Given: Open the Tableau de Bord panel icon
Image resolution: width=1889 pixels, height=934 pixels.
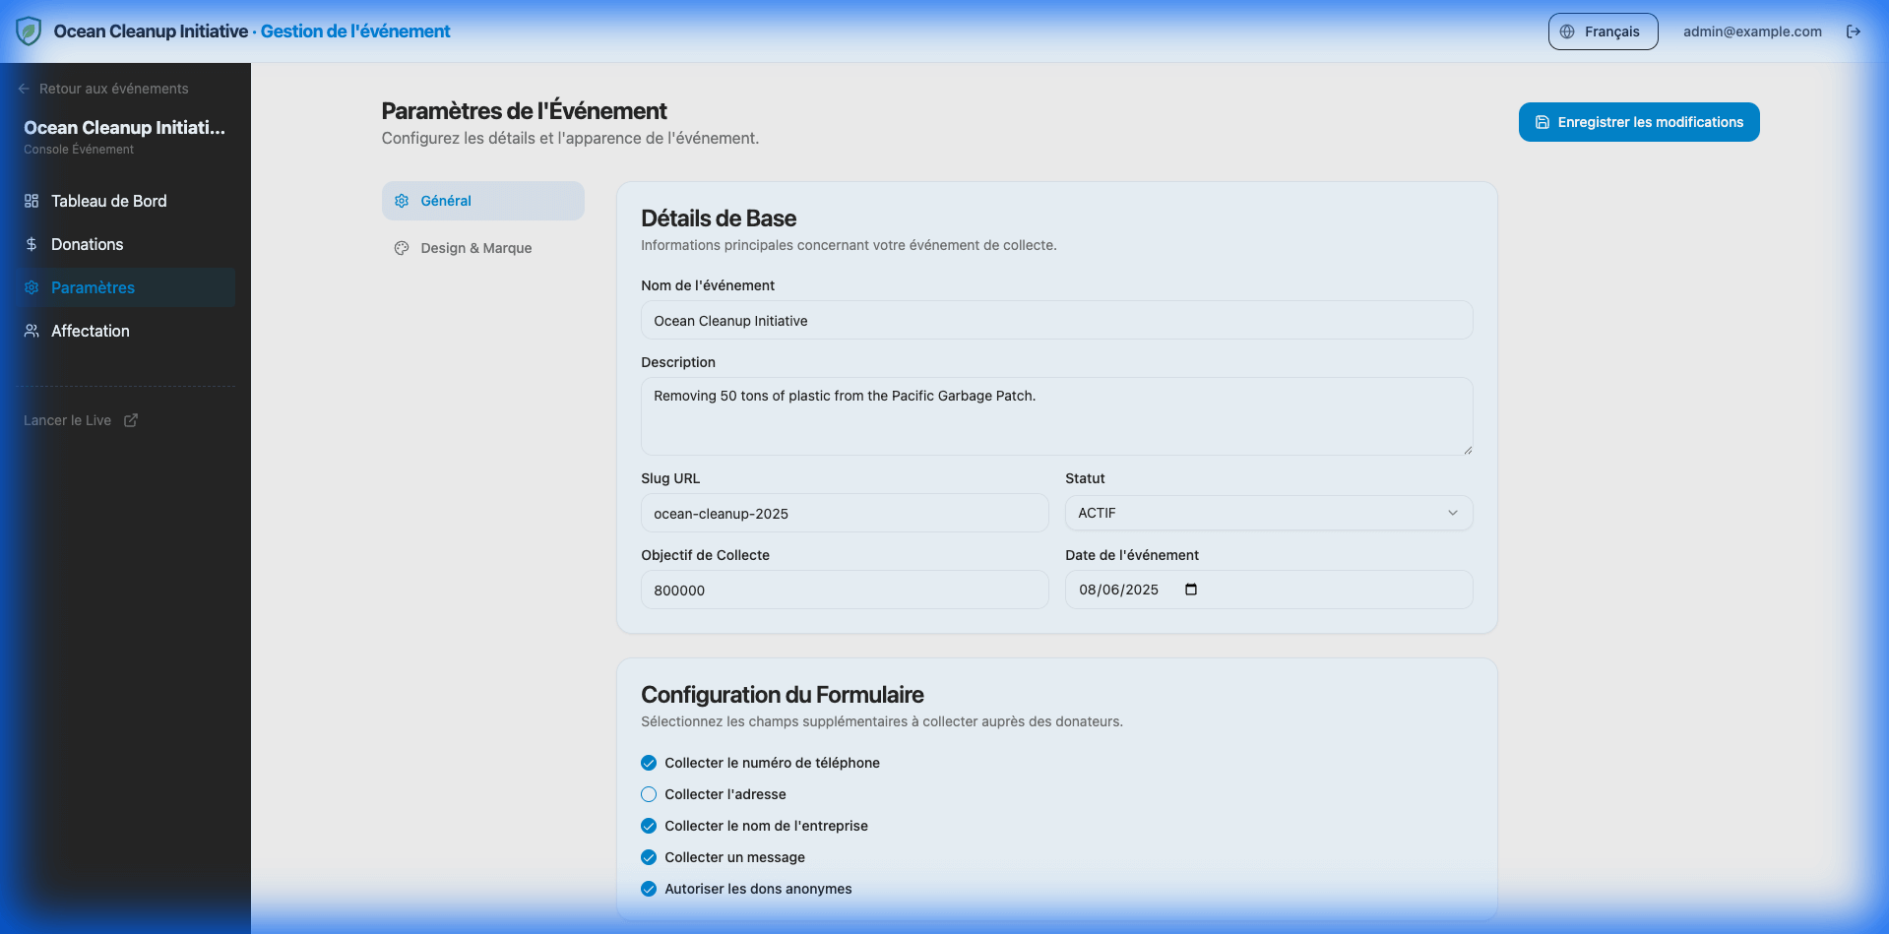Looking at the screenshot, I should pyautogui.click(x=31, y=201).
